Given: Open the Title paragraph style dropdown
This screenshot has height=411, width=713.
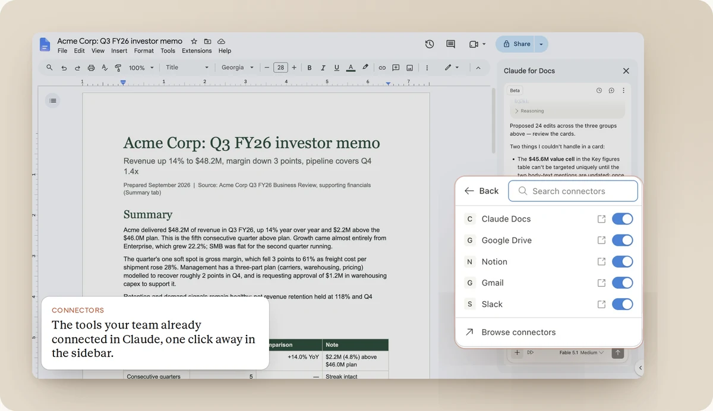Looking at the screenshot, I should point(187,68).
